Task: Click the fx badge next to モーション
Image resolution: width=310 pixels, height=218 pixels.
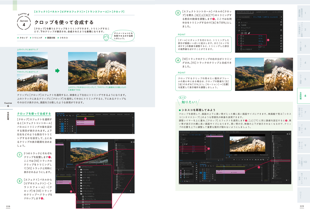Action: [239, 22]
